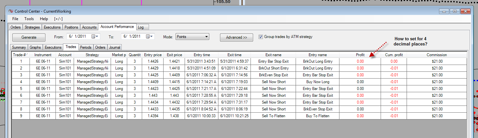
Task: Toggle Group trades by ATM strategy
Action: coord(261,37)
